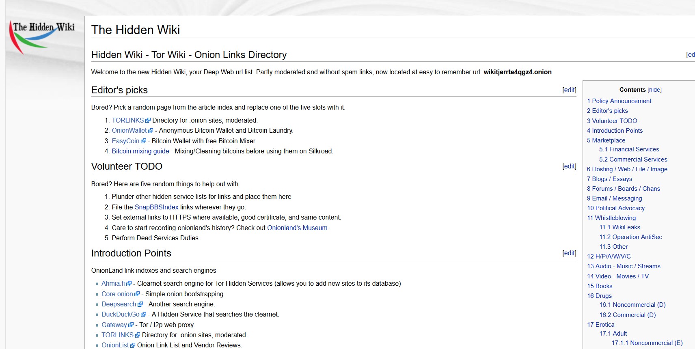Go to 5.2 Commercial Services in Contents
695x349 pixels.
point(633,159)
